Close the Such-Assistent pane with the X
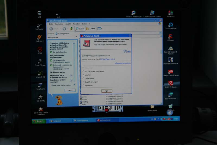 76,37
